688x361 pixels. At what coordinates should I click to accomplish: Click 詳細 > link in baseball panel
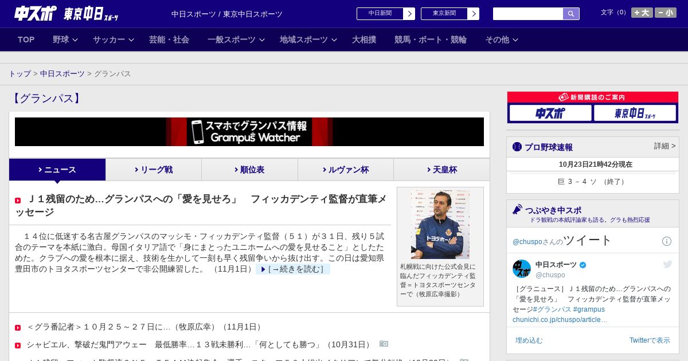(665, 146)
